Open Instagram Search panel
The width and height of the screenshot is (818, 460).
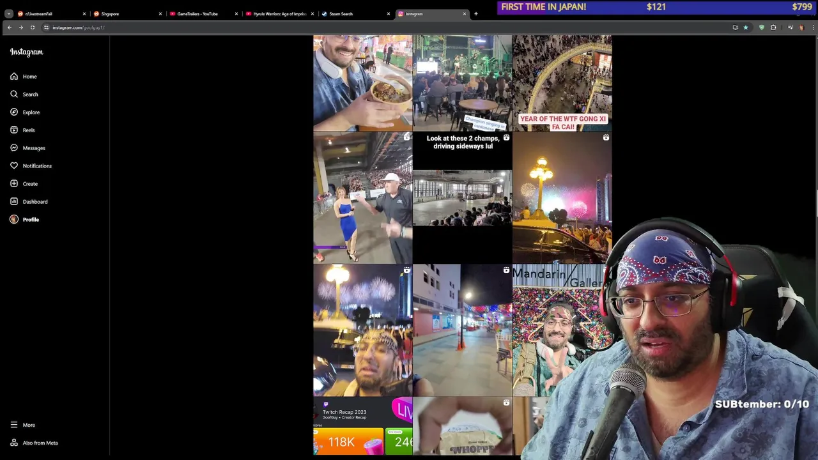pyautogui.click(x=24, y=94)
